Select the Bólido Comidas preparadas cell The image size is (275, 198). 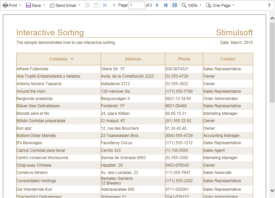point(59,121)
